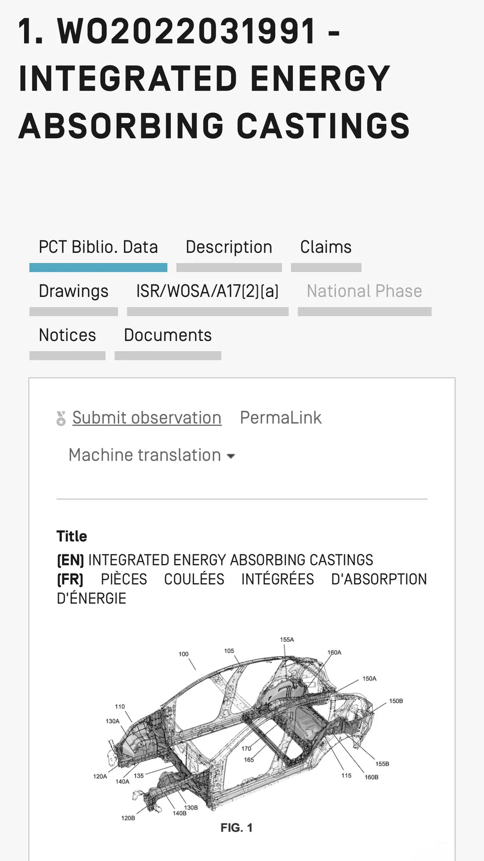Click the blue bar under PCT Biblio. Data
This screenshot has width=484, height=861.
click(x=98, y=267)
